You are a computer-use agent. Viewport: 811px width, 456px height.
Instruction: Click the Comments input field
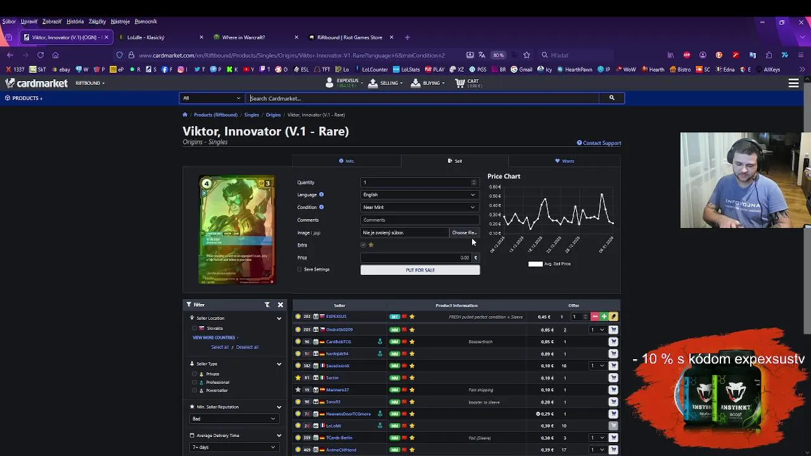pyautogui.click(x=419, y=220)
